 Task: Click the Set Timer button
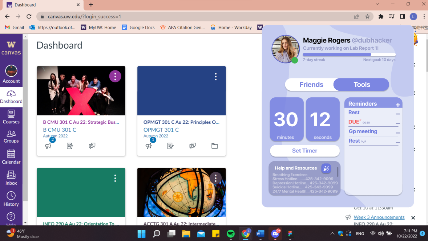[x=304, y=151]
